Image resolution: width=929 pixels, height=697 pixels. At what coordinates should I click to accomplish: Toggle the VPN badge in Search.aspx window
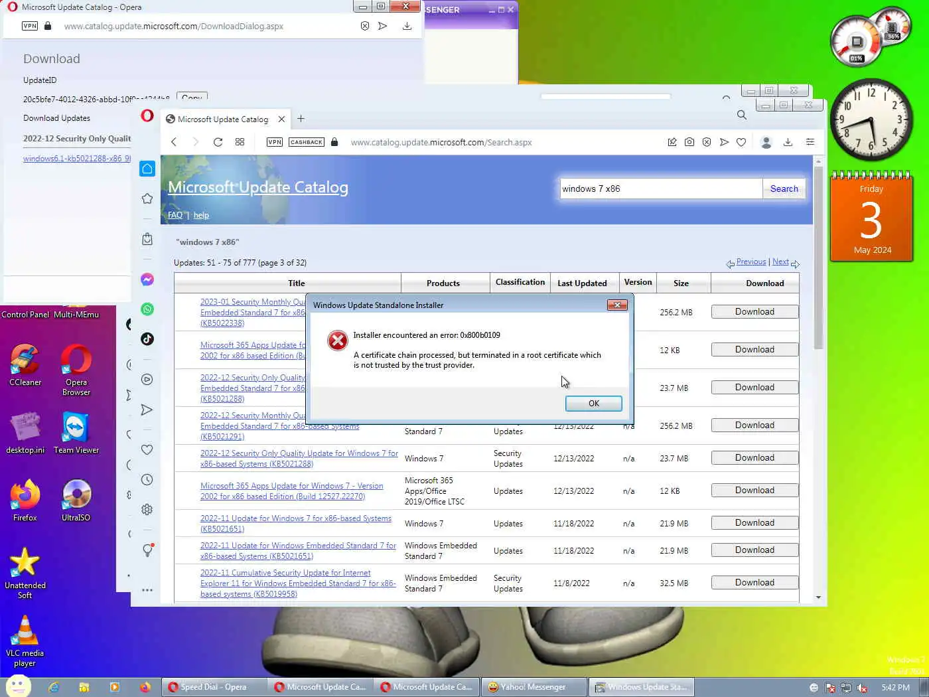275,142
